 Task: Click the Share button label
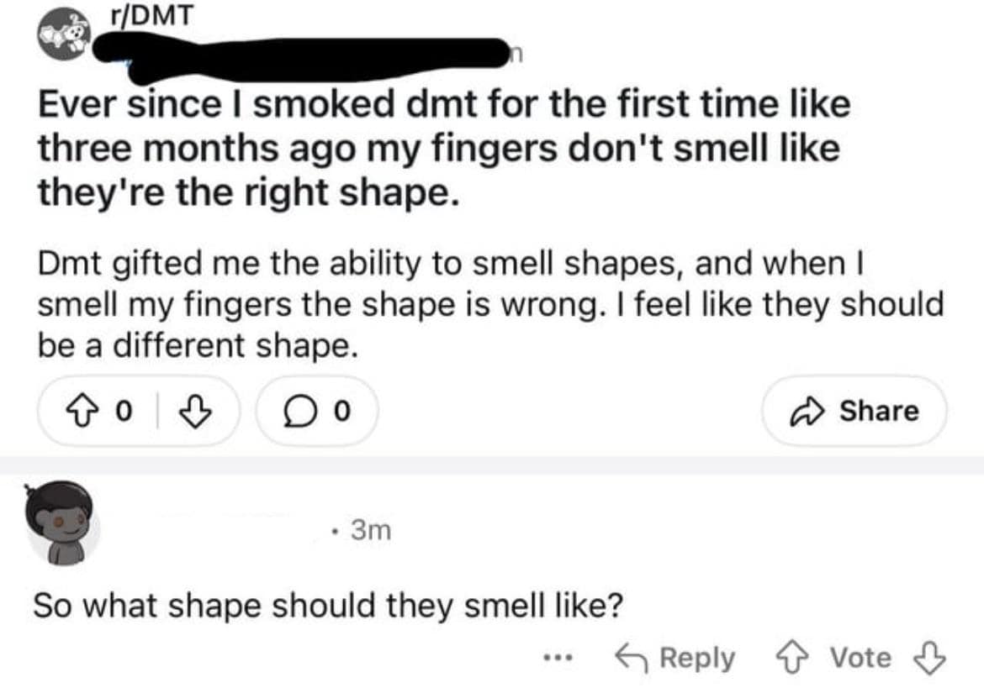pos(880,411)
